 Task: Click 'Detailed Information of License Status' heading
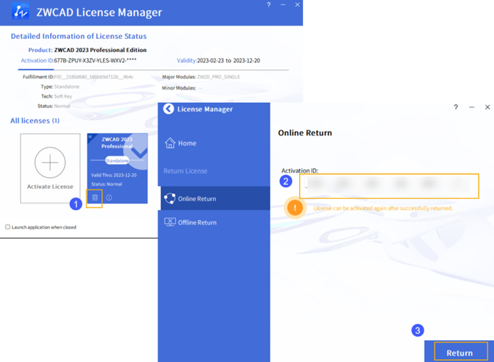[79, 36]
